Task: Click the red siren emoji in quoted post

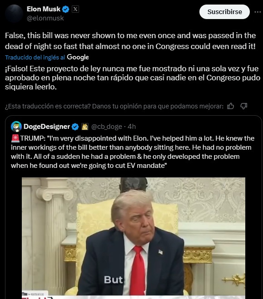Action: pos(15,138)
